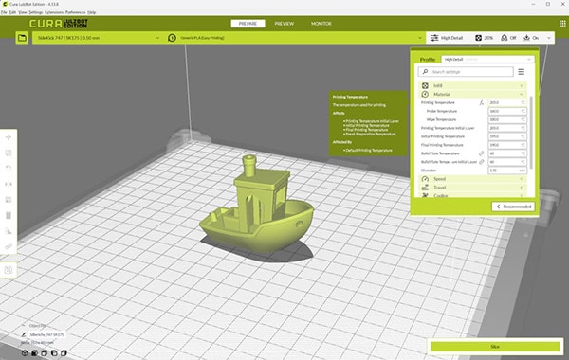This screenshot has width=569, height=360.
Task: Expand the Speed settings category
Action: pos(473,179)
